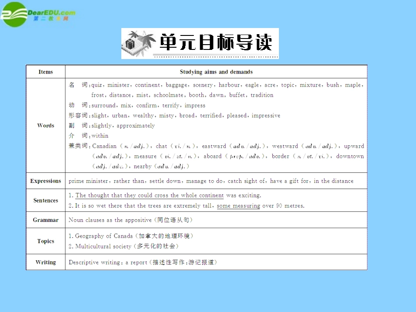Select the 'Items' header cell
The height and width of the screenshot is (312, 416).
(x=46, y=72)
